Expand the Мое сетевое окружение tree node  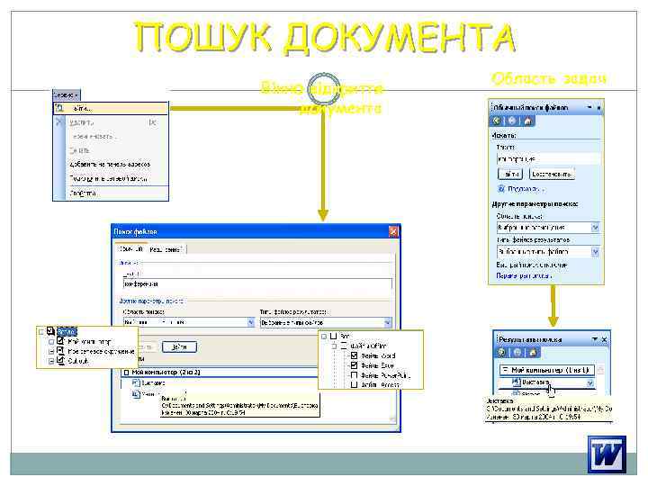tap(51, 351)
